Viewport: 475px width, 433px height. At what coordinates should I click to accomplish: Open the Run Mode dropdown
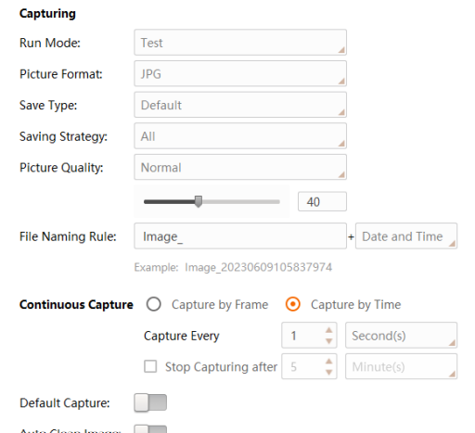click(x=240, y=43)
